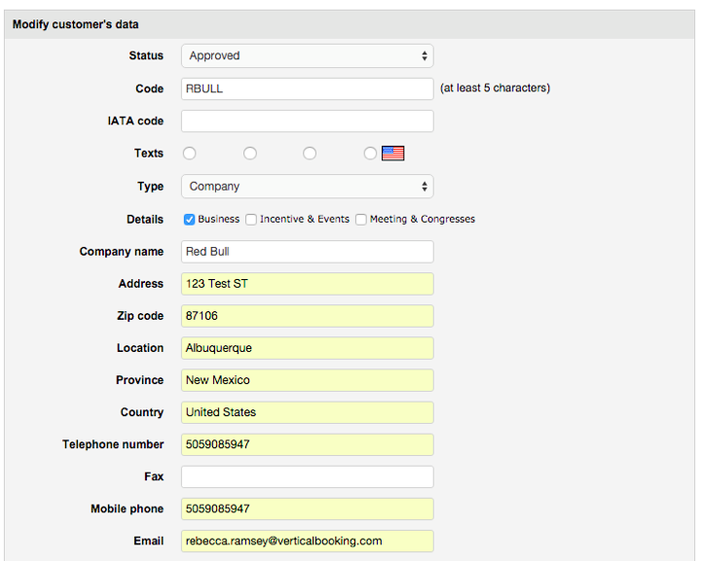Click the Company name field Red Bull
Screen dimensions: 701x561
[x=307, y=252]
